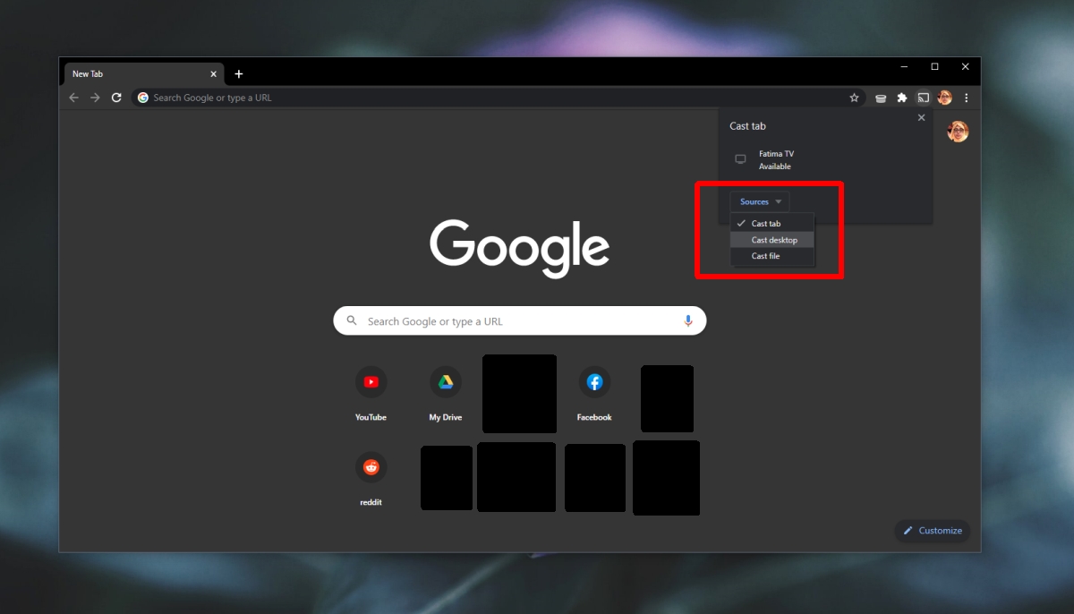Open the Extensions puzzle icon
Viewport: 1074px width, 614px height.
coord(902,98)
